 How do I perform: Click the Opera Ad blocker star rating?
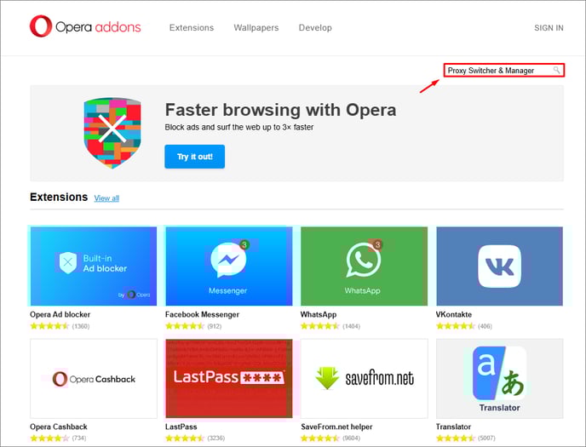[49, 326]
